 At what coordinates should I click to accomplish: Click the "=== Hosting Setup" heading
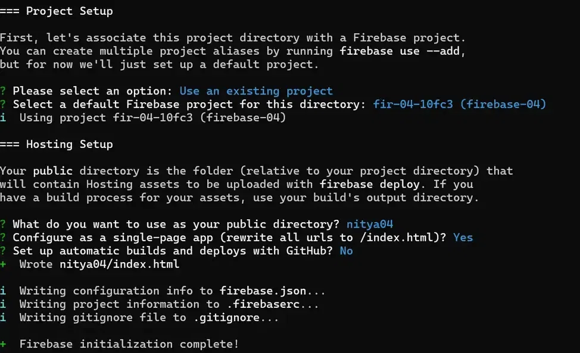[57, 144]
